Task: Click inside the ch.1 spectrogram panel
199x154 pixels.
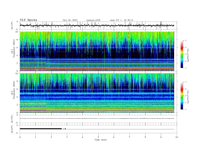Action: (97, 51)
